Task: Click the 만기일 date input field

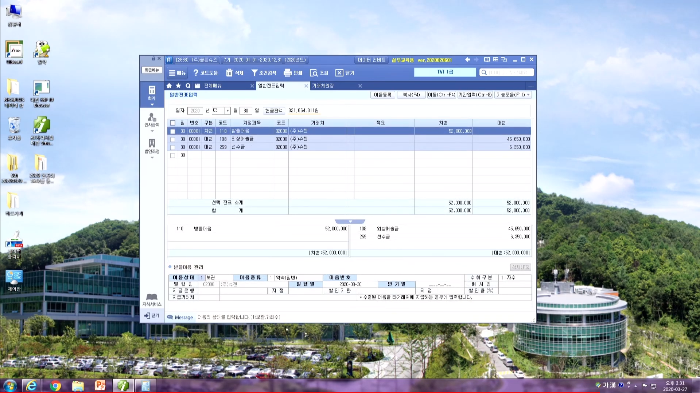Action: tap(440, 285)
